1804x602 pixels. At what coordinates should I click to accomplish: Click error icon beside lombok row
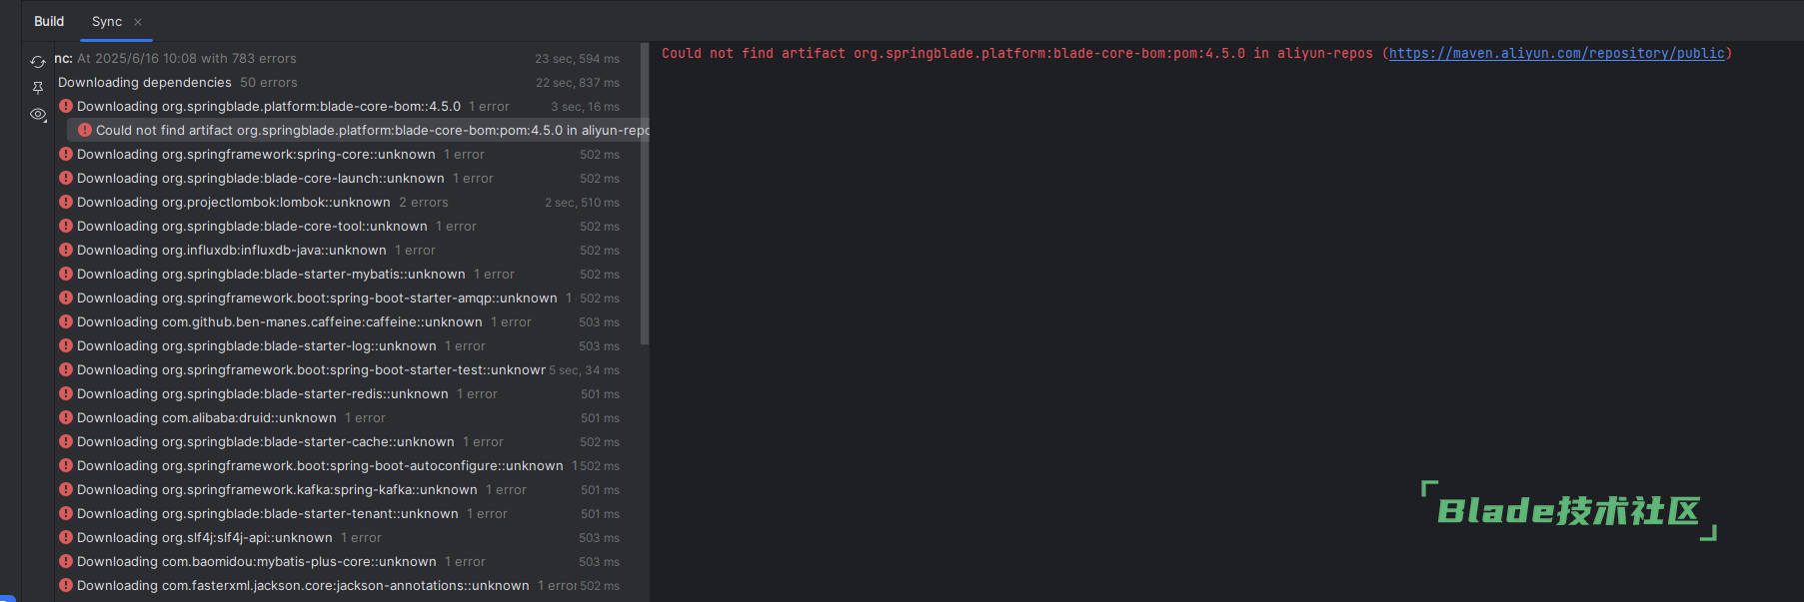[x=66, y=202]
